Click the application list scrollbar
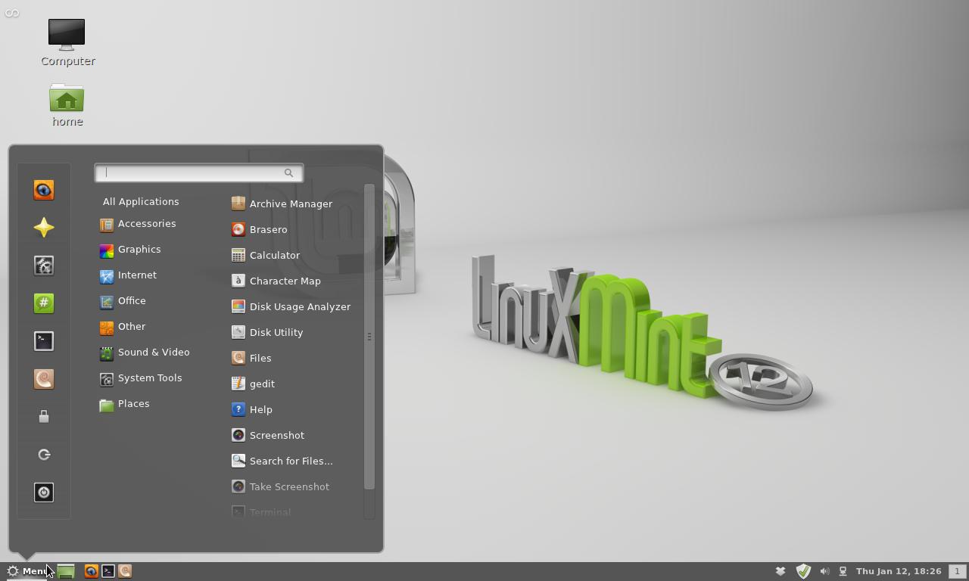The image size is (969, 581). [369, 336]
